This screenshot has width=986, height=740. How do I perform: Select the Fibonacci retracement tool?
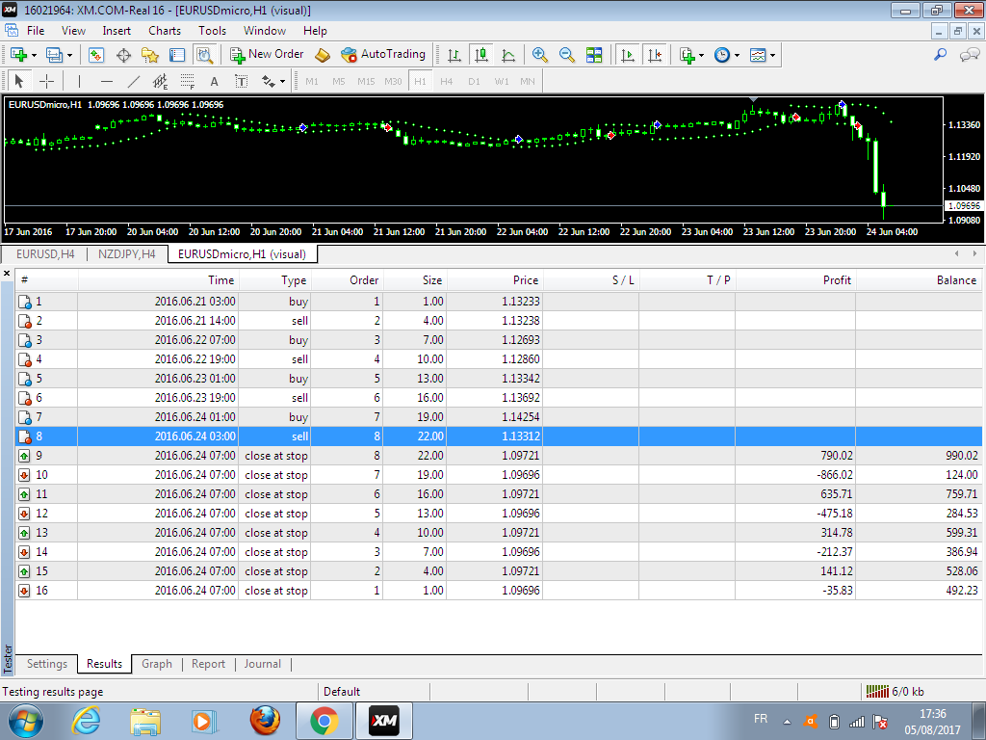coord(187,82)
